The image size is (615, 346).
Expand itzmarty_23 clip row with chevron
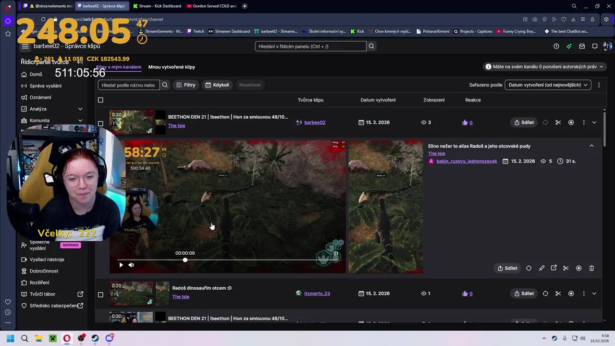(x=594, y=294)
